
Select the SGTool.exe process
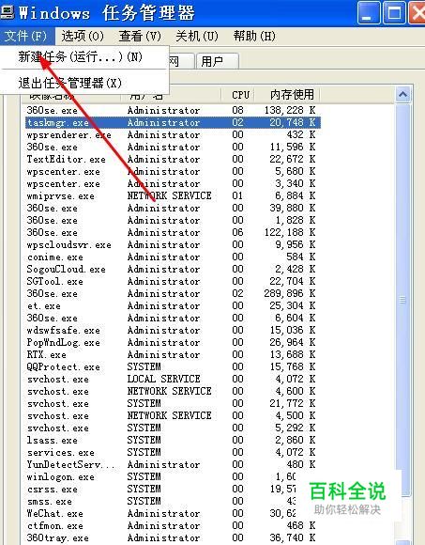54,282
